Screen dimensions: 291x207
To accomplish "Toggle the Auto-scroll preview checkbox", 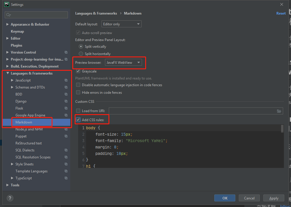I will [78, 33].
